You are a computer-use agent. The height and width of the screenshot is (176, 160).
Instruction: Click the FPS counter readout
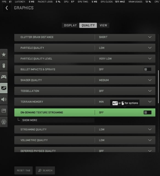pyautogui.click(x=7, y=2)
